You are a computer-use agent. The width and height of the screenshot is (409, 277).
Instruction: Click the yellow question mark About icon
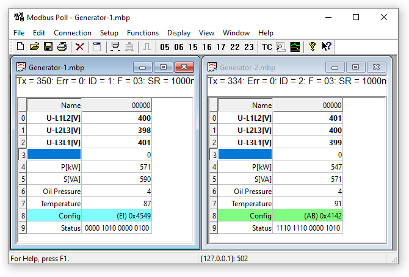[312, 46]
